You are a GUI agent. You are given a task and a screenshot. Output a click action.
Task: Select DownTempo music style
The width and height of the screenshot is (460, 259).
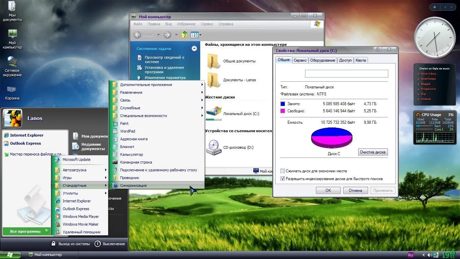pos(428,79)
